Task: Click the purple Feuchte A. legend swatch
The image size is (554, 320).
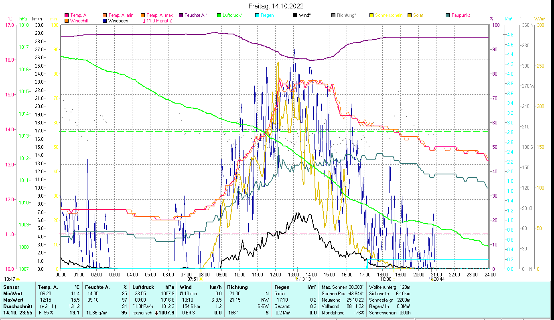Action: 181,15
